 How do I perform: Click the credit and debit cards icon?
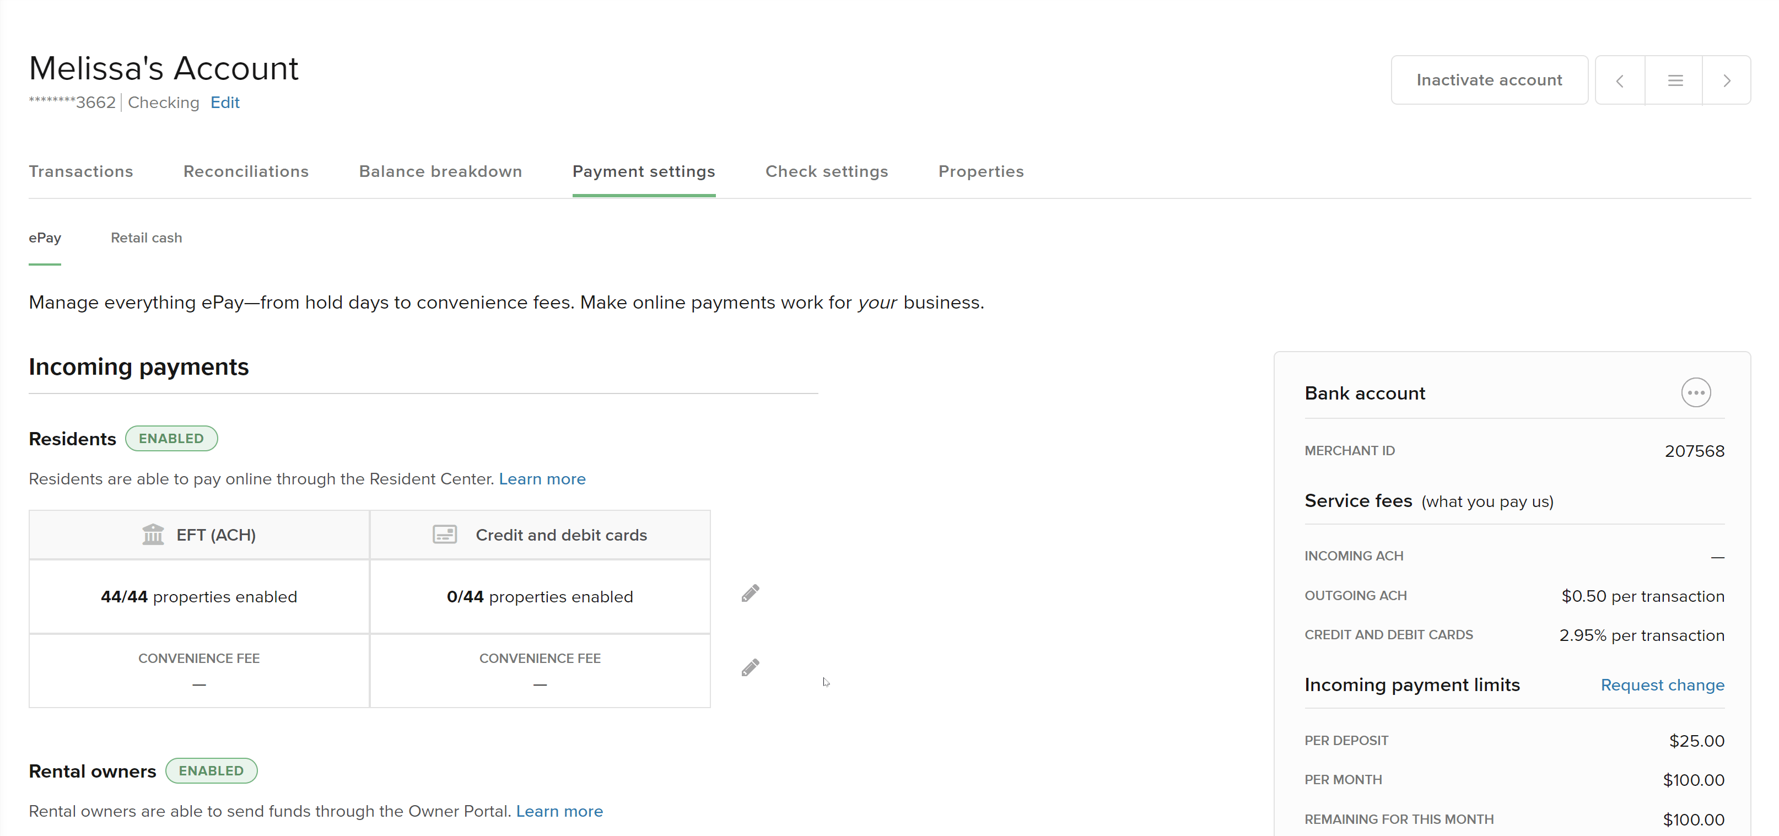[x=444, y=535]
